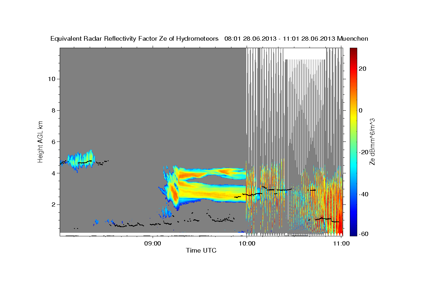Screen dimensions: 424x283
Task: Click the height tick label '8'
Action: pos(54,110)
